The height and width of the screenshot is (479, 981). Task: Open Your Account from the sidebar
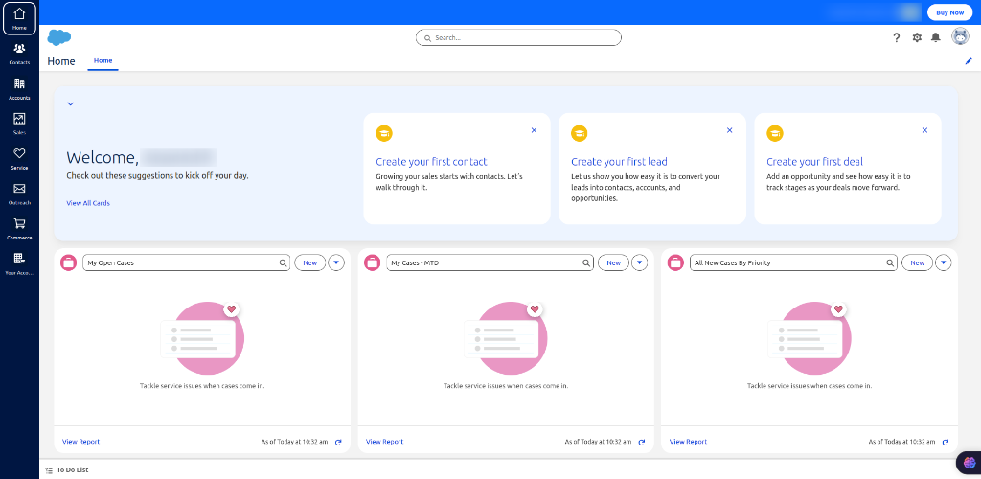[19, 263]
